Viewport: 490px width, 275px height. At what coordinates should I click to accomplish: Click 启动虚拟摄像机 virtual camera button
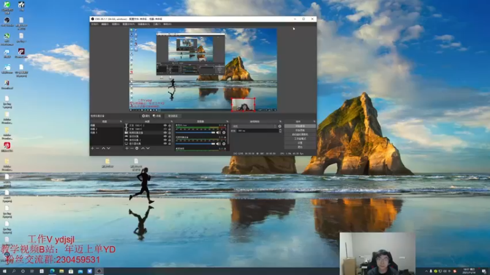[x=300, y=134]
